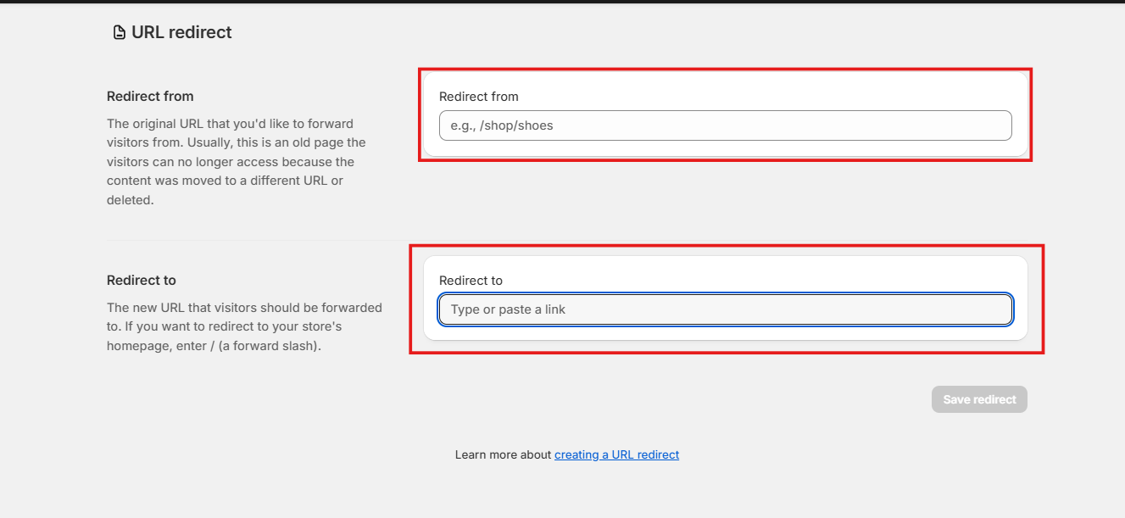This screenshot has height=518, width=1125.
Task: Click the "visitors from. Usually" description line
Action: coord(170,142)
